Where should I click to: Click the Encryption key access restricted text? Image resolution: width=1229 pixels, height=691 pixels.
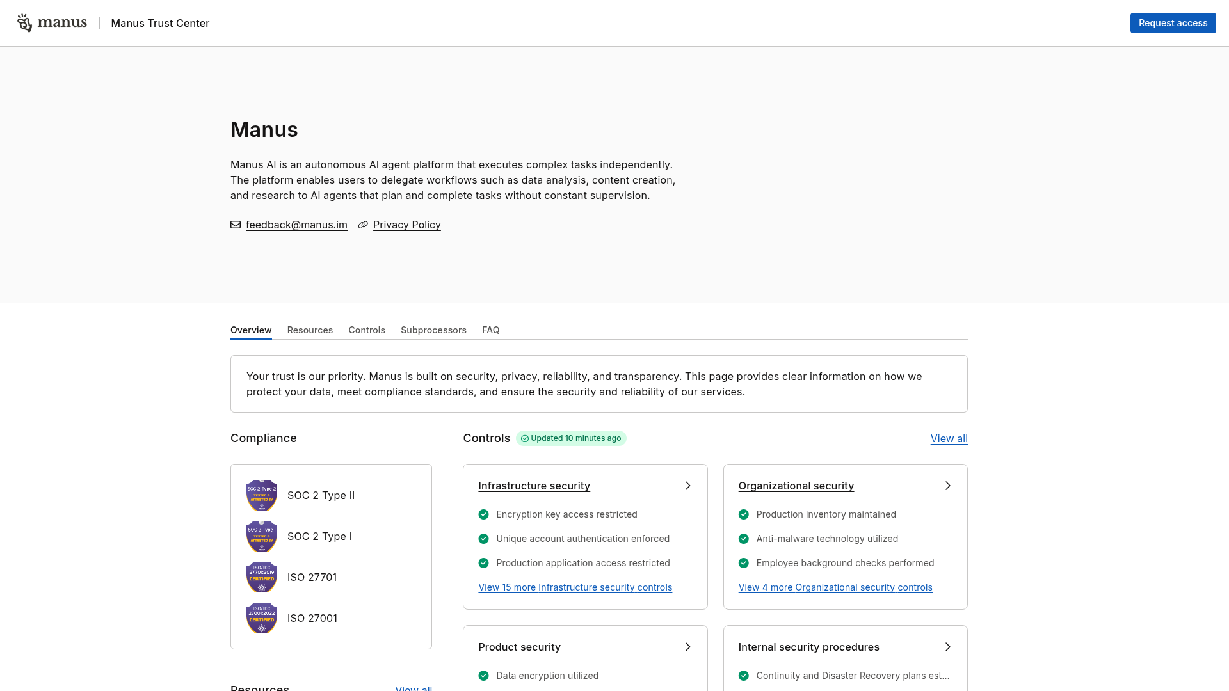(566, 514)
